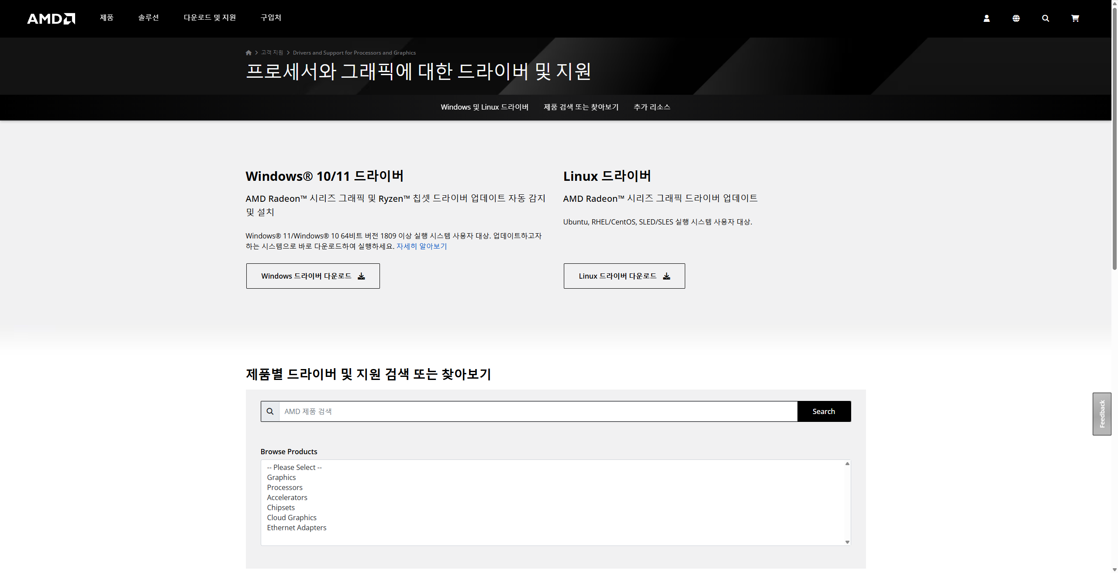Open the user account icon
The image size is (1118, 573).
[x=987, y=18]
